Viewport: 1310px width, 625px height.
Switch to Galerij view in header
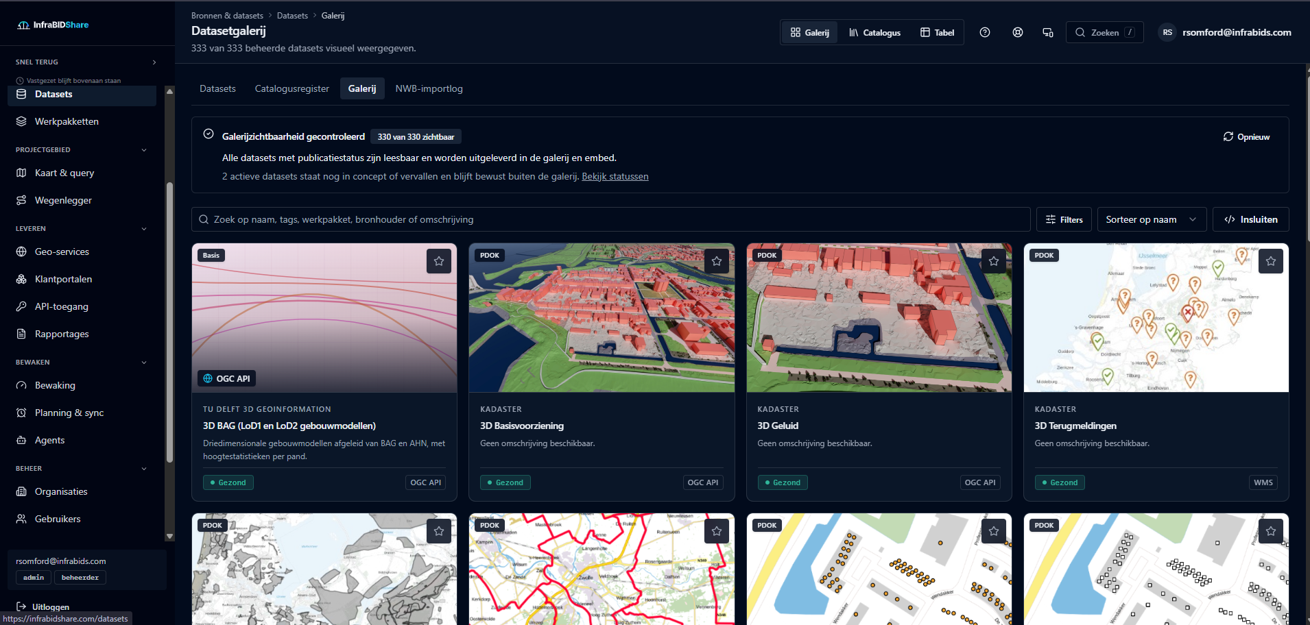(x=810, y=32)
